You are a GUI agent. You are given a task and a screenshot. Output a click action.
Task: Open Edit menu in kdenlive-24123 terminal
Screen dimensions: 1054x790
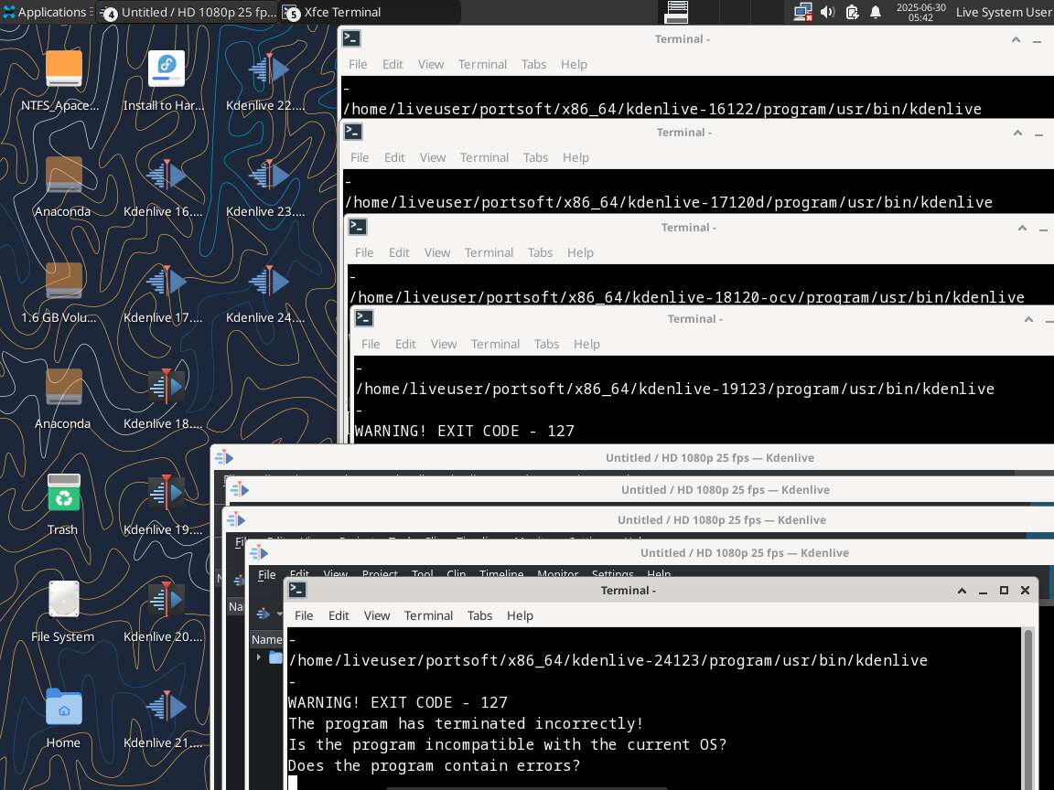tap(339, 615)
